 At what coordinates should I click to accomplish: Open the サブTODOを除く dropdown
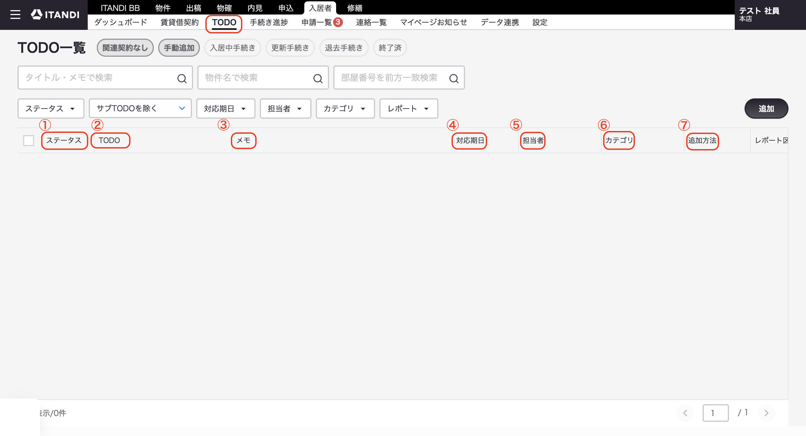[x=140, y=108]
